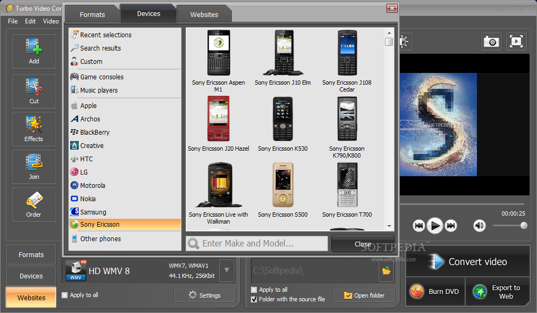Select Sony Ericsson brand
Image resolution: width=537 pixels, height=313 pixels.
click(x=125, y=225)
